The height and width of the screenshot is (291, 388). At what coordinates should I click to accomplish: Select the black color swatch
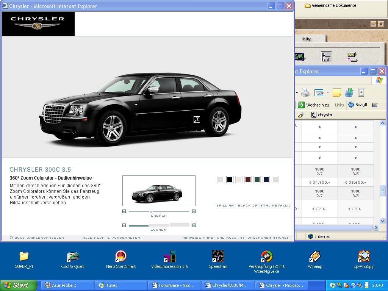click(230, 179)
